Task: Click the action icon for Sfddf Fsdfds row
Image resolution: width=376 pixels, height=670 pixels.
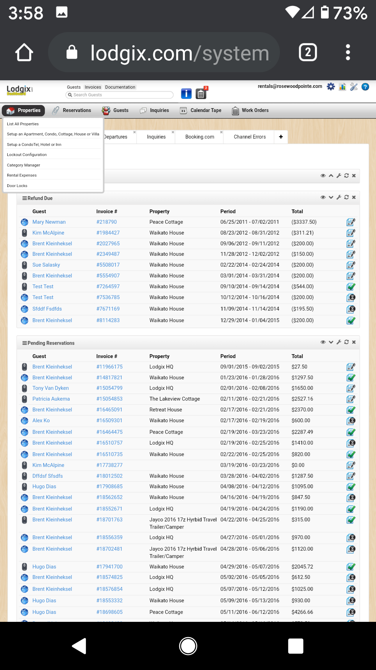Action: pyautogui.click(x=351, y=309)
